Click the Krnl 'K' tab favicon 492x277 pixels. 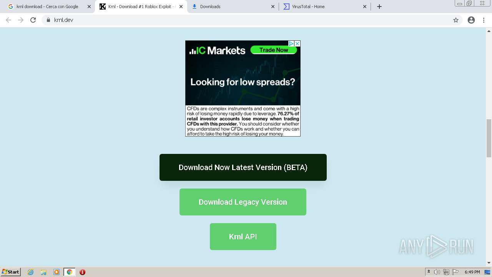pyautogui.click(x=103, y=7)
